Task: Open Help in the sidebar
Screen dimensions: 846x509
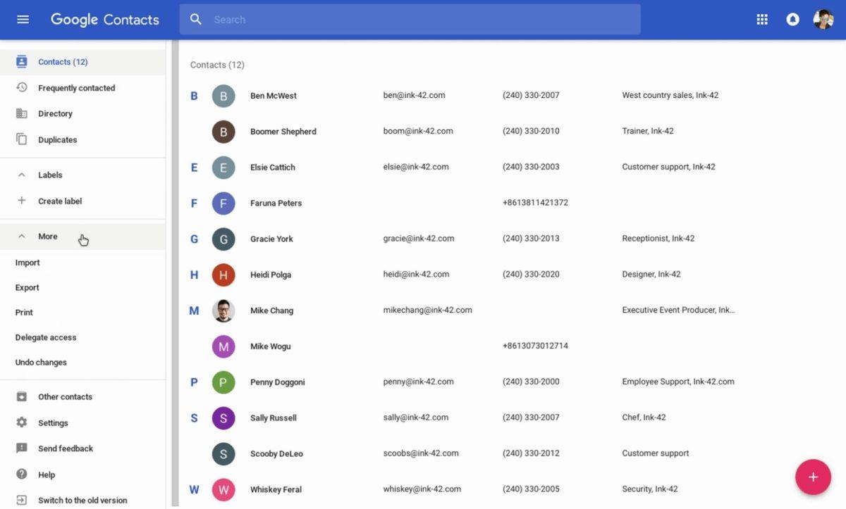Action: pos(47,475)
